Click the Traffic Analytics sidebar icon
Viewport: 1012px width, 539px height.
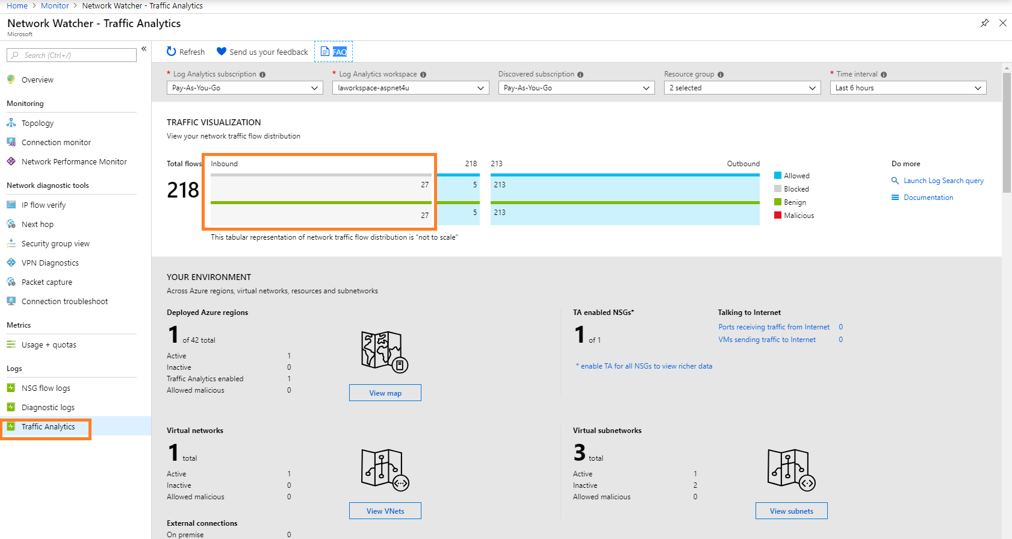11,426
